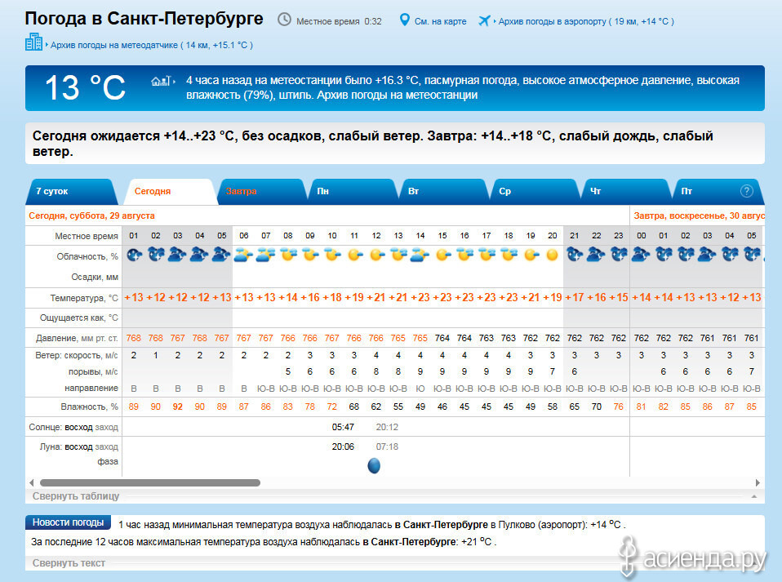Click the cloudiness icon for hour 14
This screenshot has width=782, height=582.
(420, 255)
